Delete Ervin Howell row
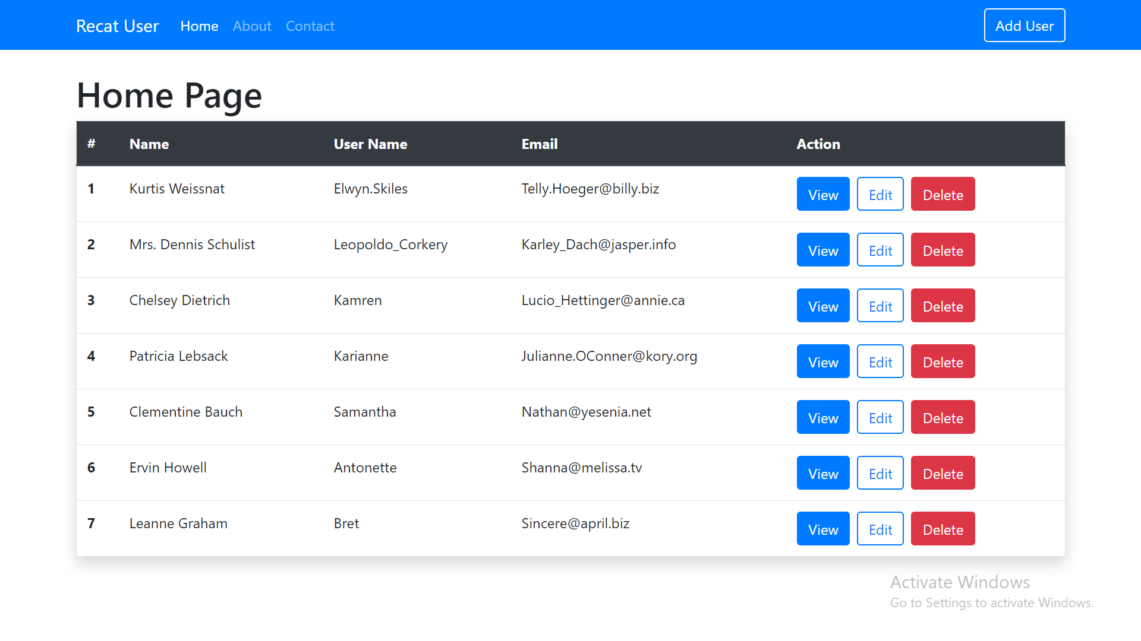The height and width of the screenshot is (641, 1141). 942,473
